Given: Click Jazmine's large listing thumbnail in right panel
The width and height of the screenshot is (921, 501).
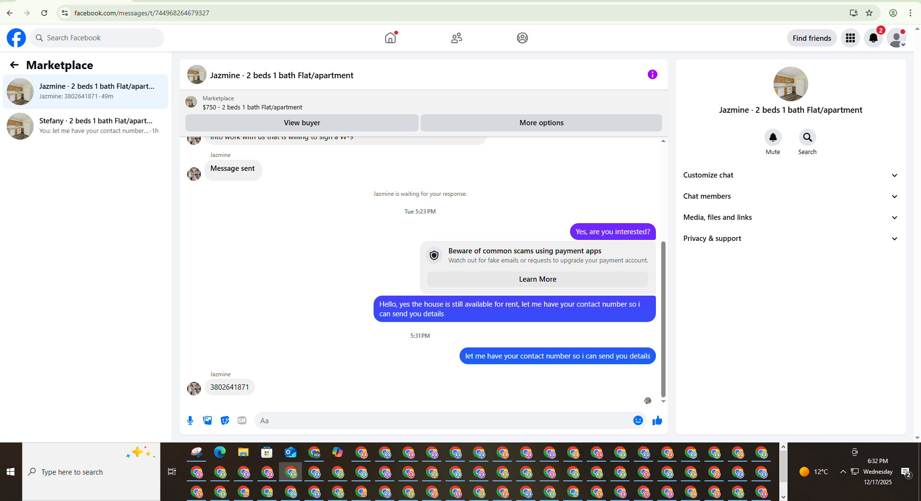Looking at the screenshot, I should point(790,84).
